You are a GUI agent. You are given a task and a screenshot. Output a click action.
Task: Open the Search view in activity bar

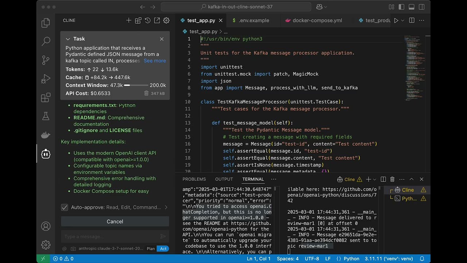(46, 41)
